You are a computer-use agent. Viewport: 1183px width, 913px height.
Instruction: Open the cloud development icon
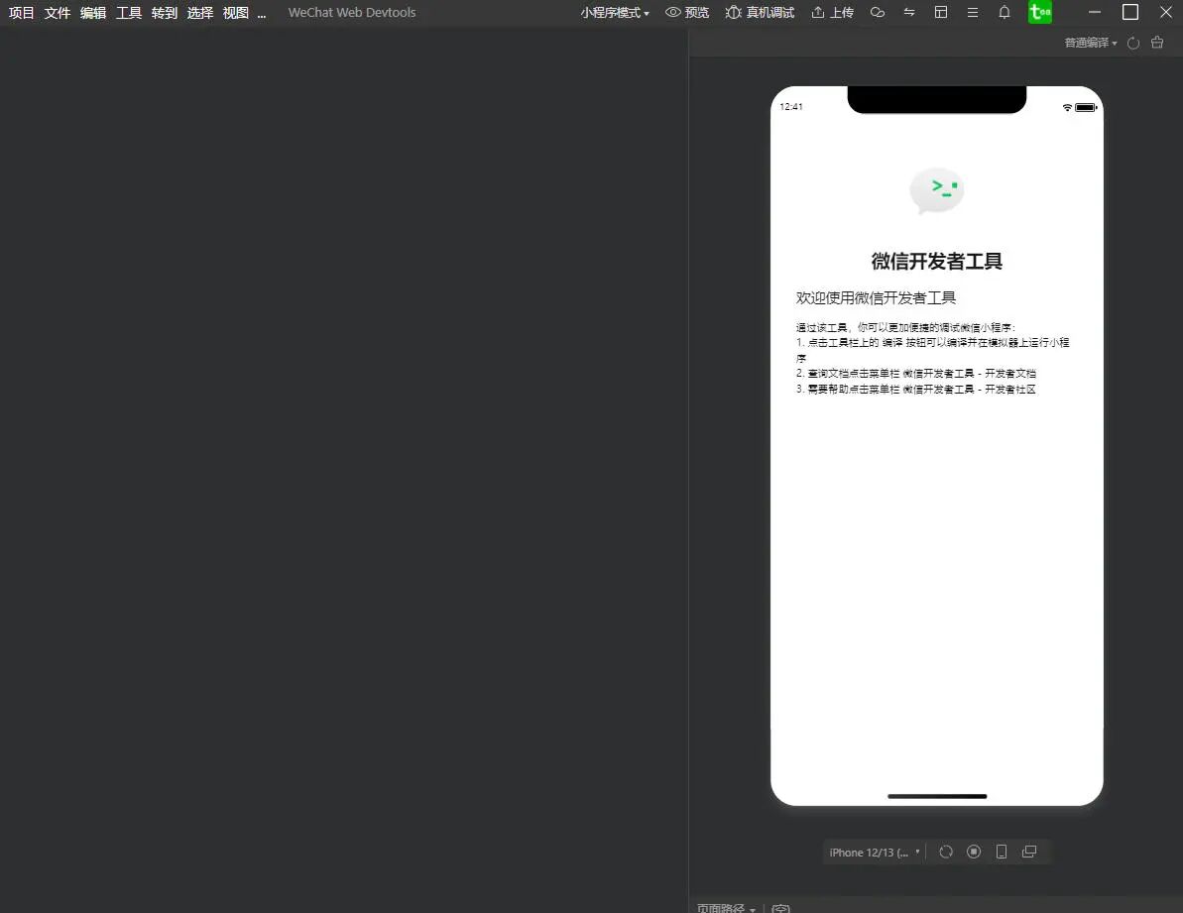pyautogui.click(x=878, y=12)
